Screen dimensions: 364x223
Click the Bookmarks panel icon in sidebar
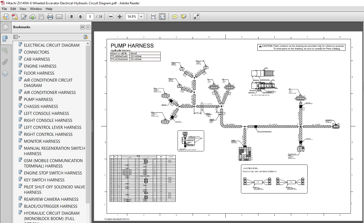(x=5, y=39)
